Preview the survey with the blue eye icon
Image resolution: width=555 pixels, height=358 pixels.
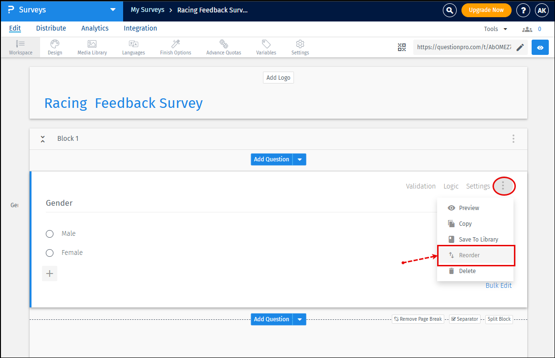(540, 47)
